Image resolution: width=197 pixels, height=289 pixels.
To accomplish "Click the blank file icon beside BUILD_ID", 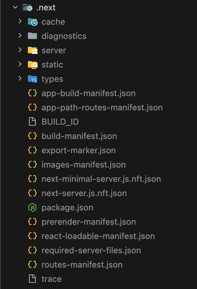I will [x=32, y=122].
